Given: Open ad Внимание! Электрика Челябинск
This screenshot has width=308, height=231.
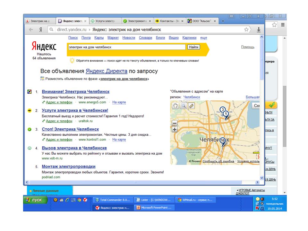Looking at the screenshot, I should [x=76, y=91].
